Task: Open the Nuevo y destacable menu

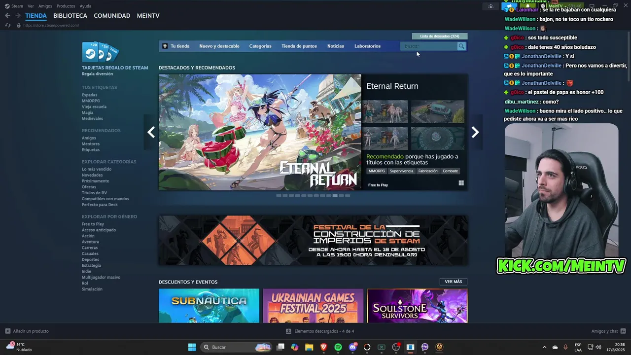Action: 219,46
